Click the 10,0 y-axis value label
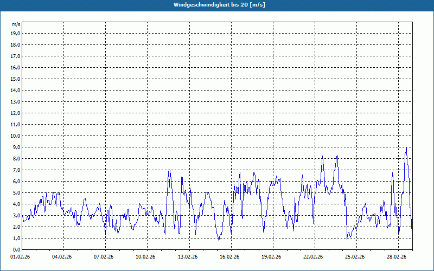Screen dimensions: 434x271 [x=15, y=135]
